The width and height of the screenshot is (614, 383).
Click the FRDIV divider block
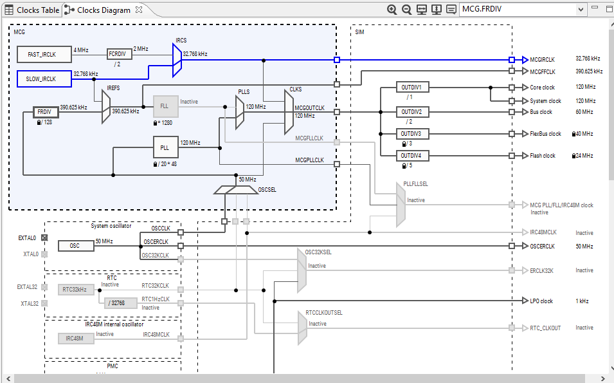tap(46, 112)
